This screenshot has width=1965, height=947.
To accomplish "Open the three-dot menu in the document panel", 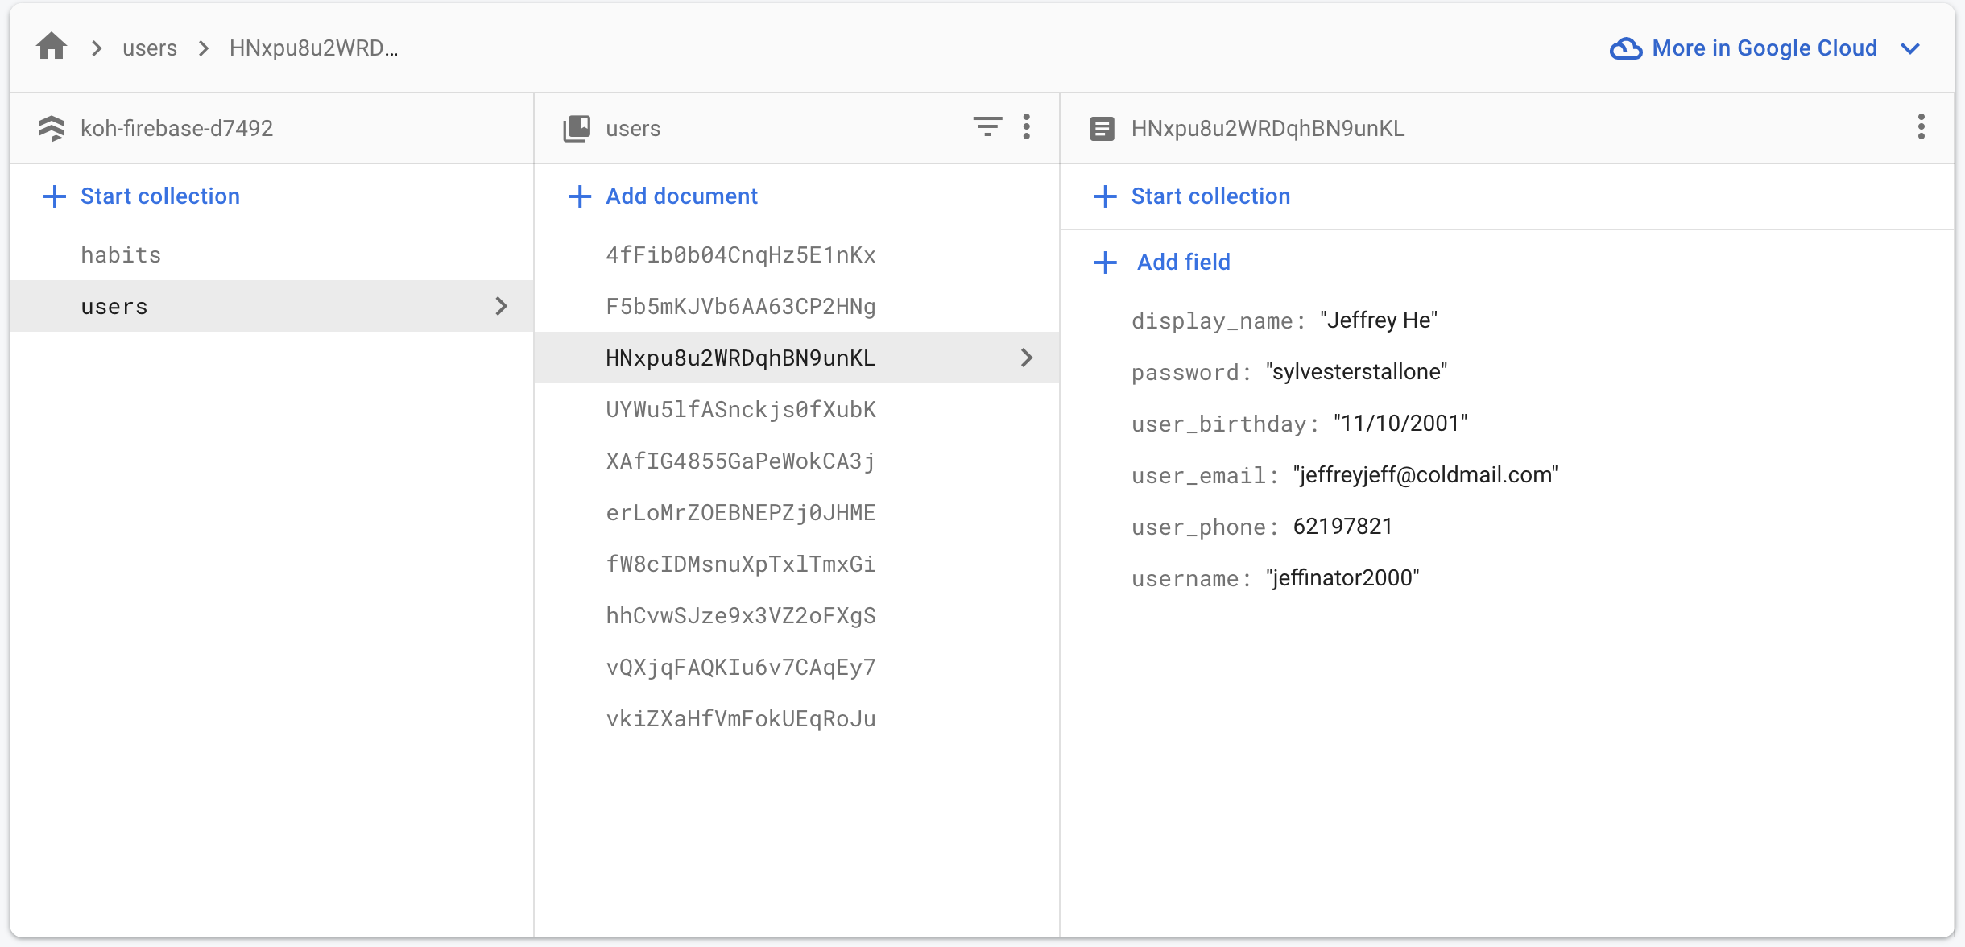I will tap(1921, 126).
